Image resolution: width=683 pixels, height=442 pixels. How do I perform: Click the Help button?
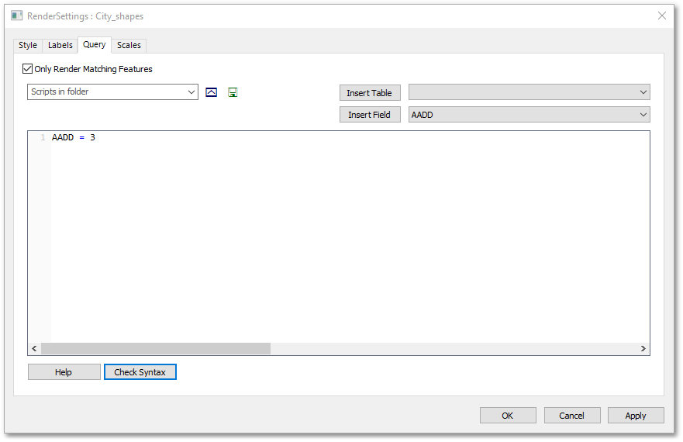point(64,372)
